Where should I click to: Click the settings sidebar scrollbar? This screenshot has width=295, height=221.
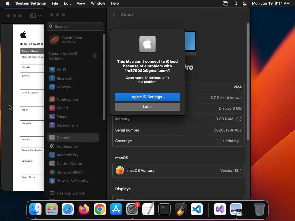click(104, 77)
